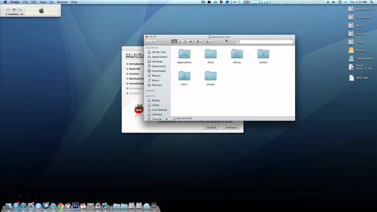Switch Finder to Cover Flow view
The width and height of the screenshot is (377, 212).
point(191,42)
